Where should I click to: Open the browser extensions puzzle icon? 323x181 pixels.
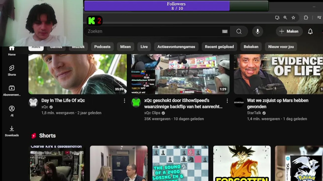306,18
